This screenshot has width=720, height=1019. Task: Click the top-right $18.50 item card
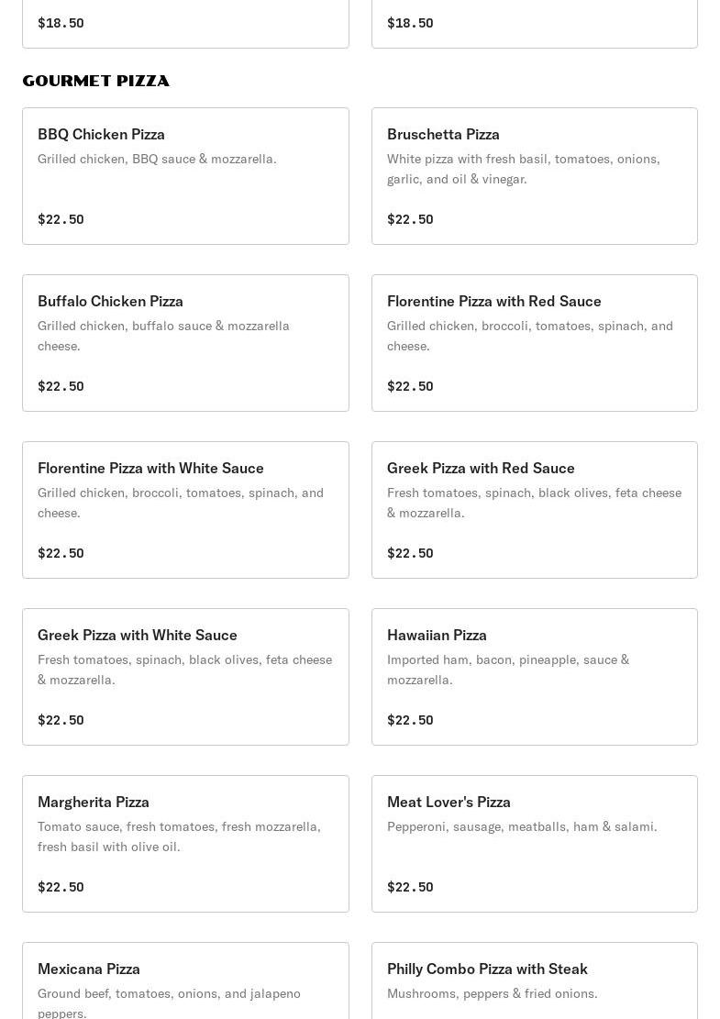(534, 24)
